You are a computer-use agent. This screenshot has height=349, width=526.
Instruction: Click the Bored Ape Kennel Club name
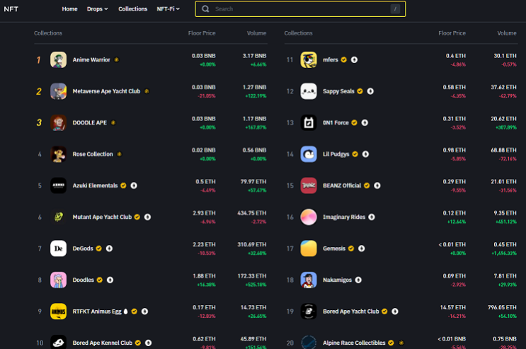click(x=103, y=343)
